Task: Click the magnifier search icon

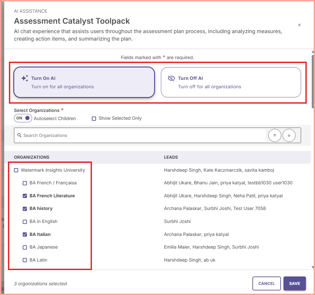Action: 19,135
